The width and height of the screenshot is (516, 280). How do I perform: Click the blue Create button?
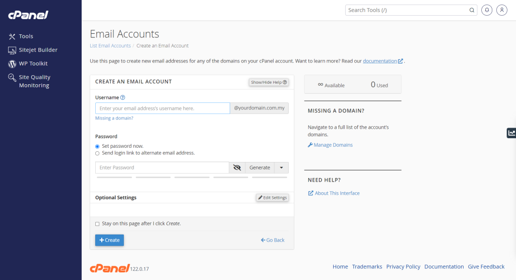coord(109,240)
